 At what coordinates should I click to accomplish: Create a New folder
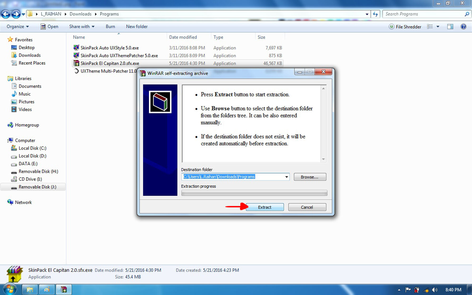(x=137, y=27)
